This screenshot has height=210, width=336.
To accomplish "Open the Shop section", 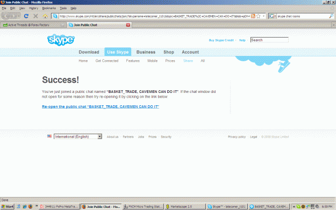I will click(169, 52).
